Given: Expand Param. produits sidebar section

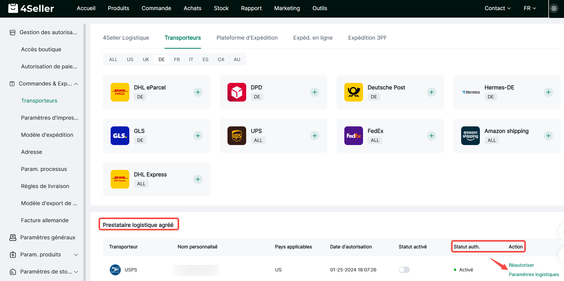Looking at the screenshot, I should pos(76,255).
